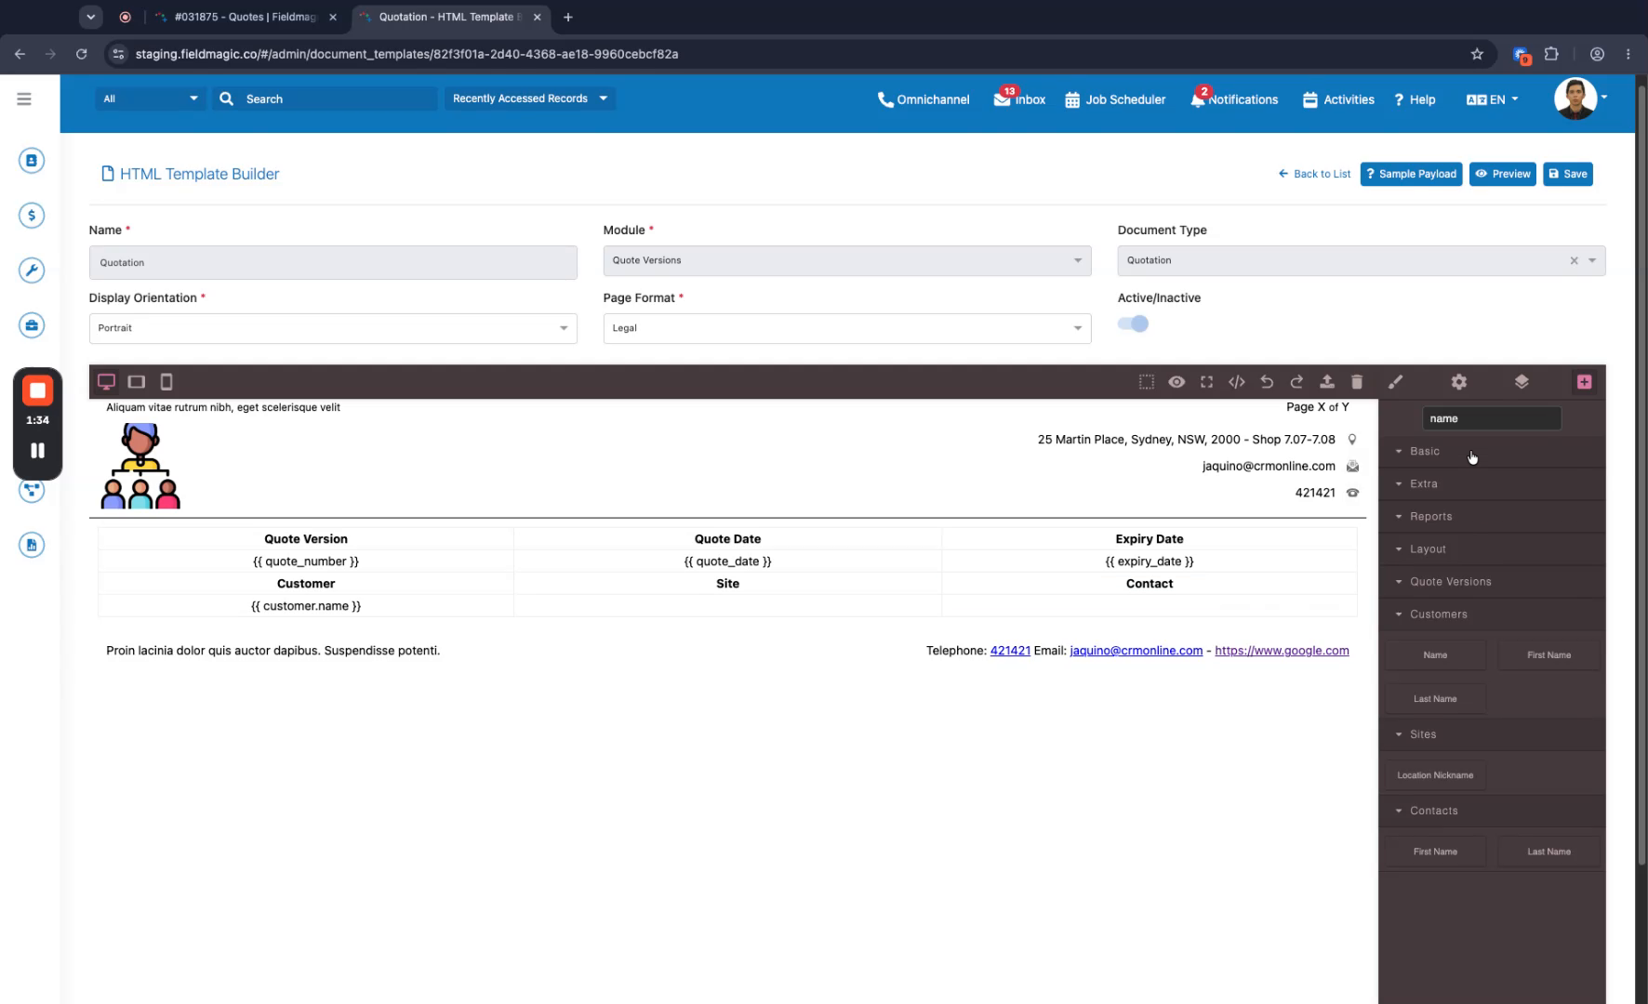This screenshot has width=1648, height=1004.
Task: Switch to mobile device view
Action: pos(166,382)
